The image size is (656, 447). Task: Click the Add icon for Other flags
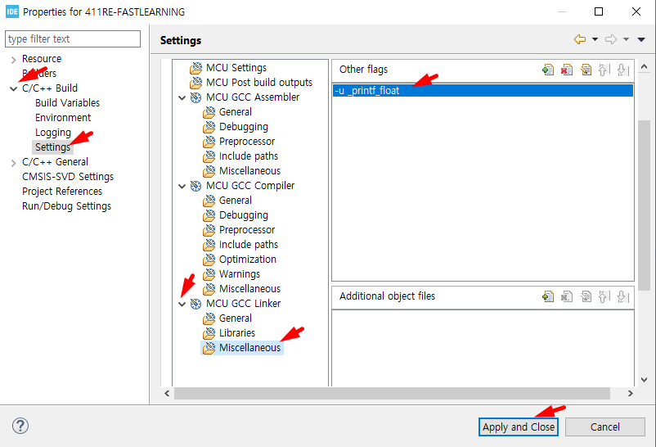548,70
